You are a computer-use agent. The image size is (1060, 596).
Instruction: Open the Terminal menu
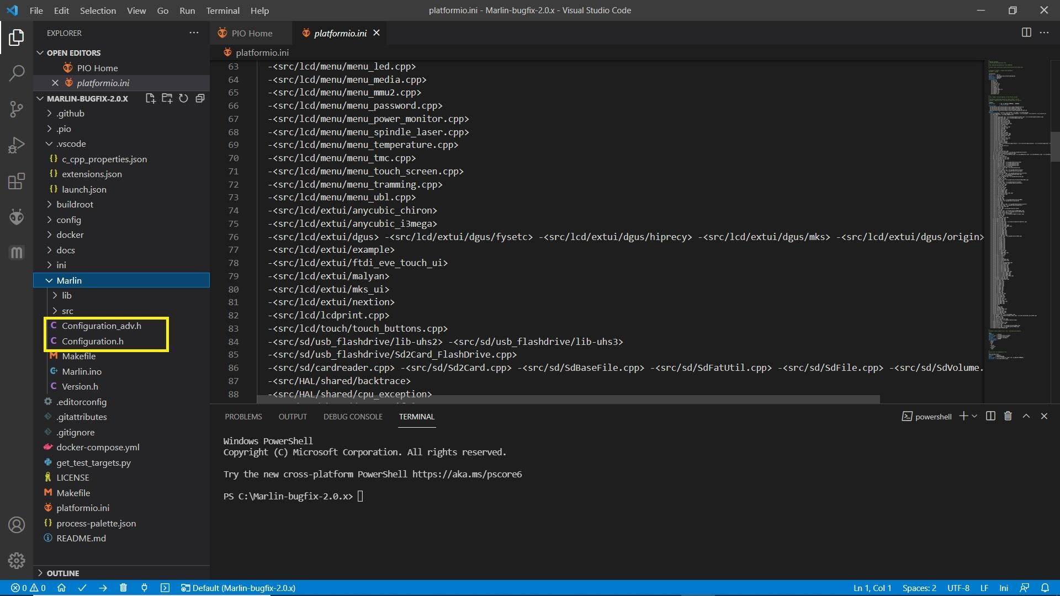tap(222, 10)
